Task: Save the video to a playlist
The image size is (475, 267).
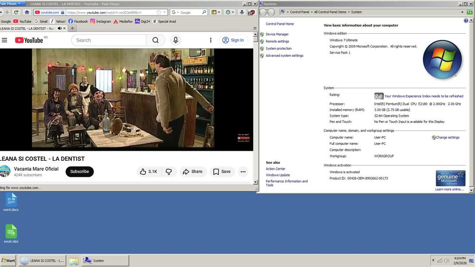Action: tap(222, 172)
